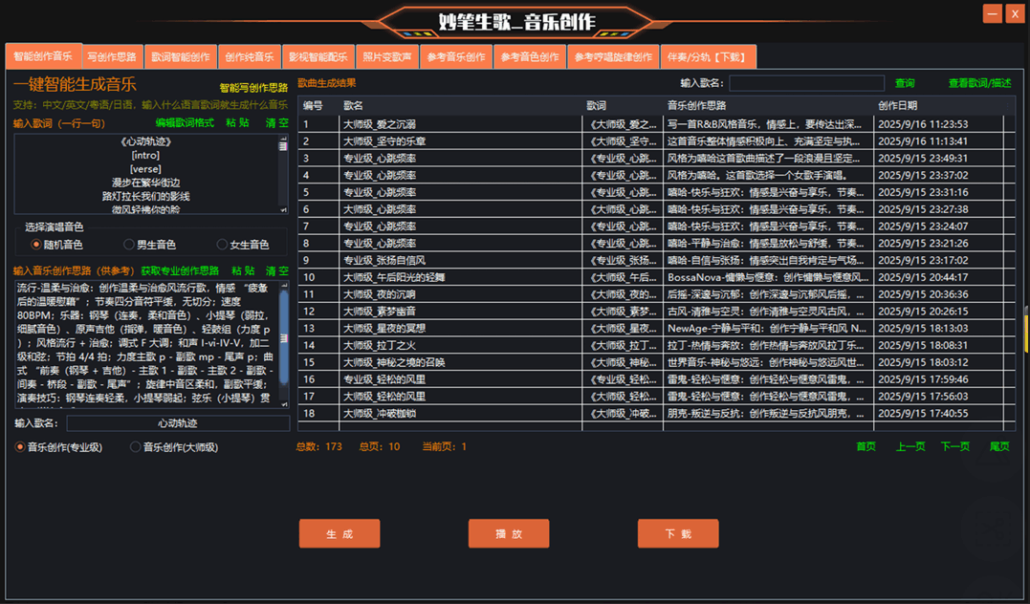
Task: Jump to 尾页 of the song list
Action: [999, 446]
